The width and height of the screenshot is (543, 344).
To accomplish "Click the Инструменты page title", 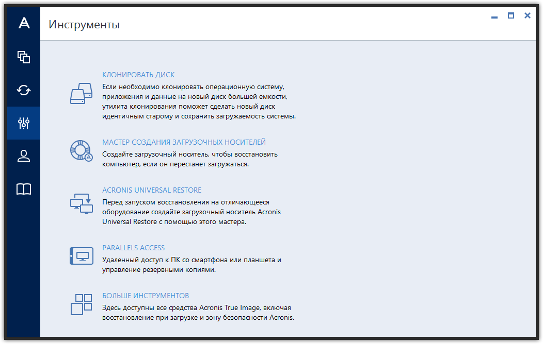I will 84,25.
